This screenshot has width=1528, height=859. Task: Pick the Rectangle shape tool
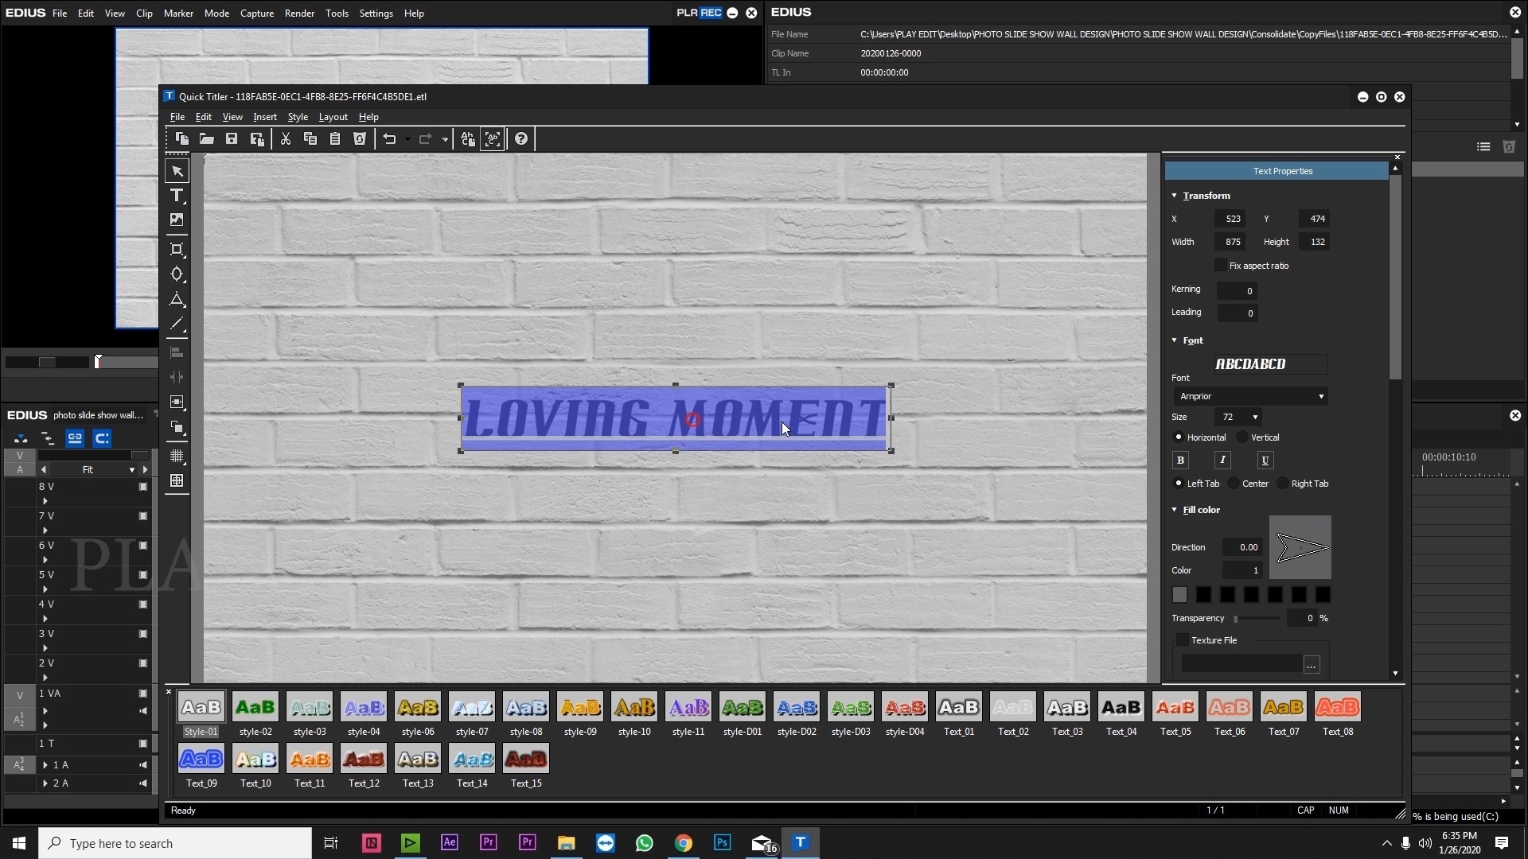[177, 250]
